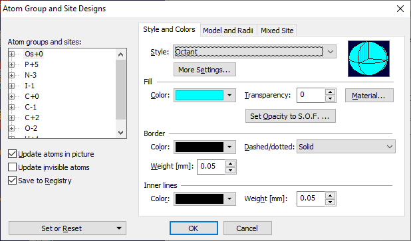Expand the P+5 atom group
This screenshot has height=241, width=411.
pos(11,64)
